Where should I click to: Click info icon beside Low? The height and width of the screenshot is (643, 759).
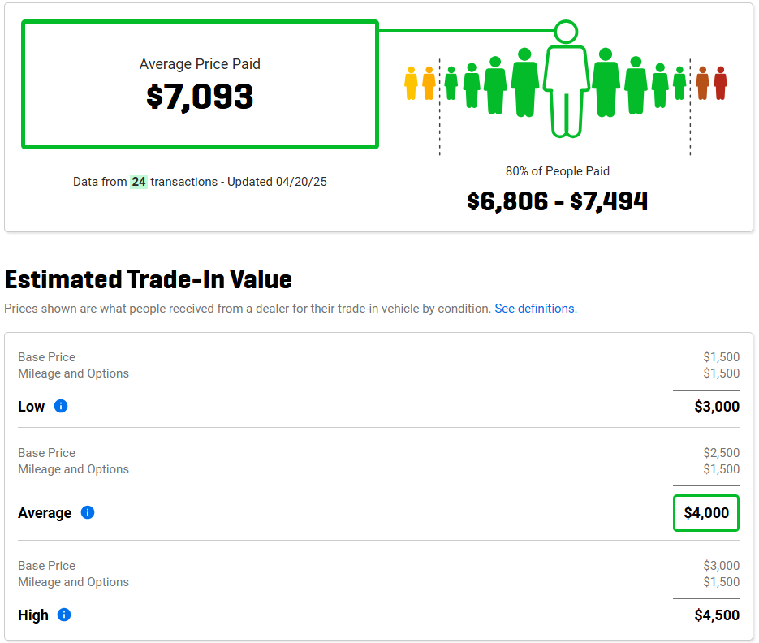pyautogui.click(x=61, y=406)
